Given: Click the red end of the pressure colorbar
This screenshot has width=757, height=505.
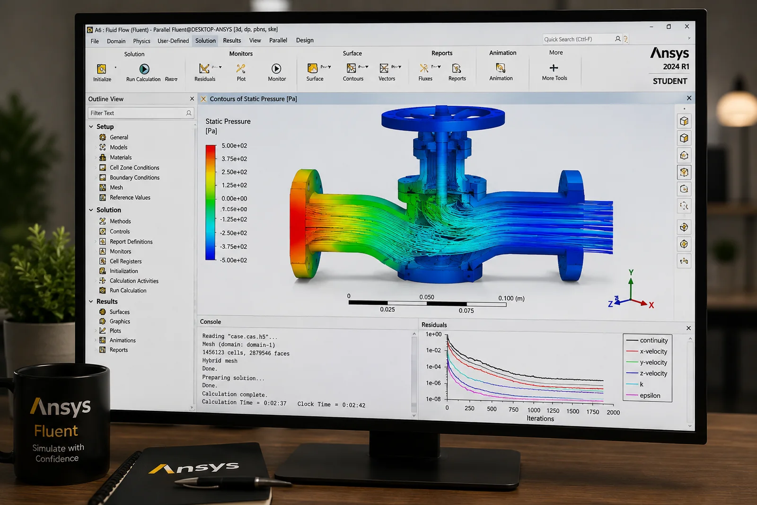Looking at the screenshot, I should 211,150.
